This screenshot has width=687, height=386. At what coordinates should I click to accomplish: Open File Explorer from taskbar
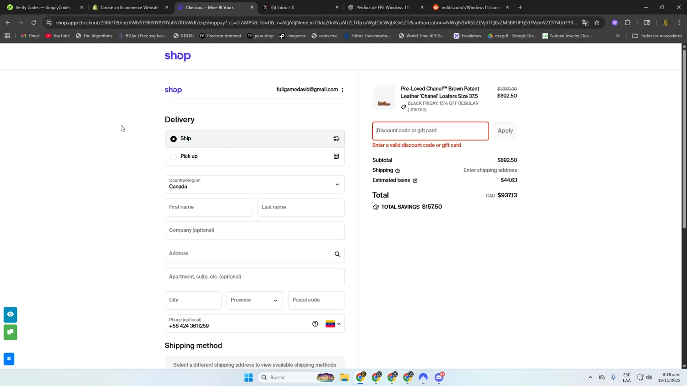pyautogui.click(x=344, y=378)
